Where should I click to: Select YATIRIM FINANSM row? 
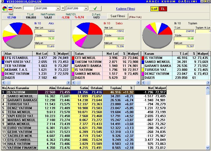point(84,148)
